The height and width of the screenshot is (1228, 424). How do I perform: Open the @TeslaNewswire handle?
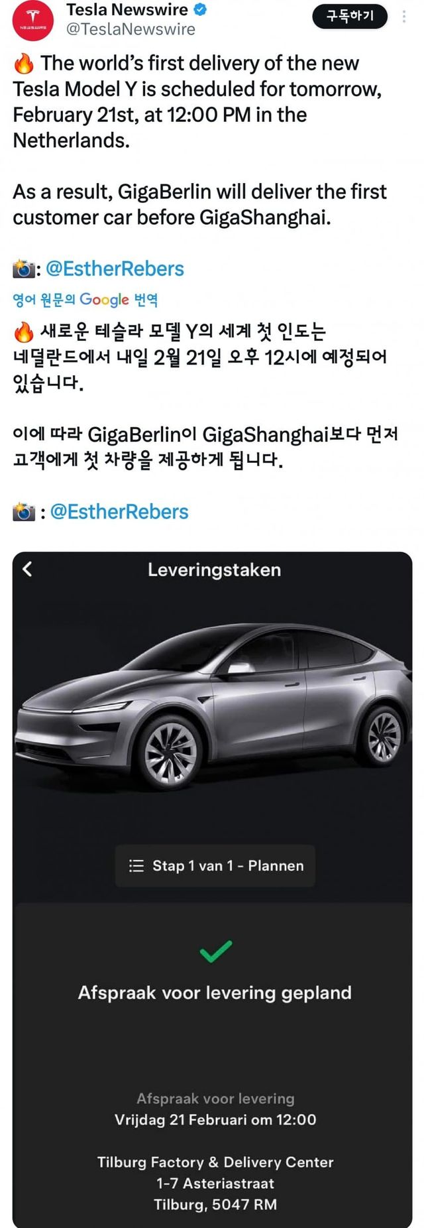tap(131, 29)
